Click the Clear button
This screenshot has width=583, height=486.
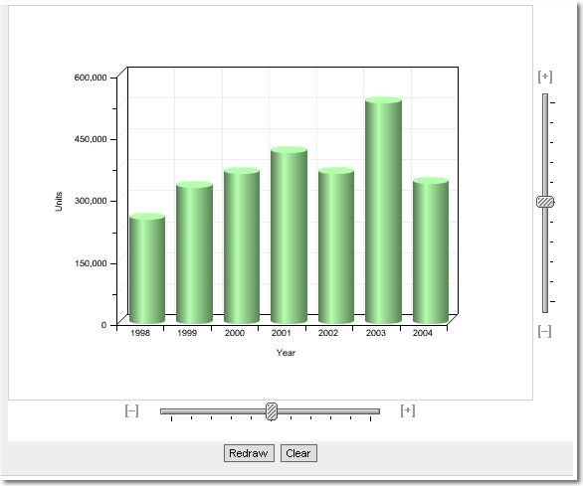(298, 453)
